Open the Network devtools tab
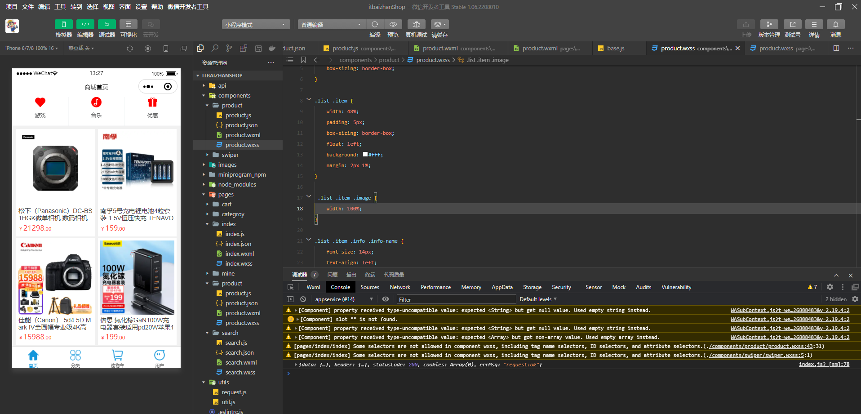This screenshot has height=414, width=861. click(400, 287)
